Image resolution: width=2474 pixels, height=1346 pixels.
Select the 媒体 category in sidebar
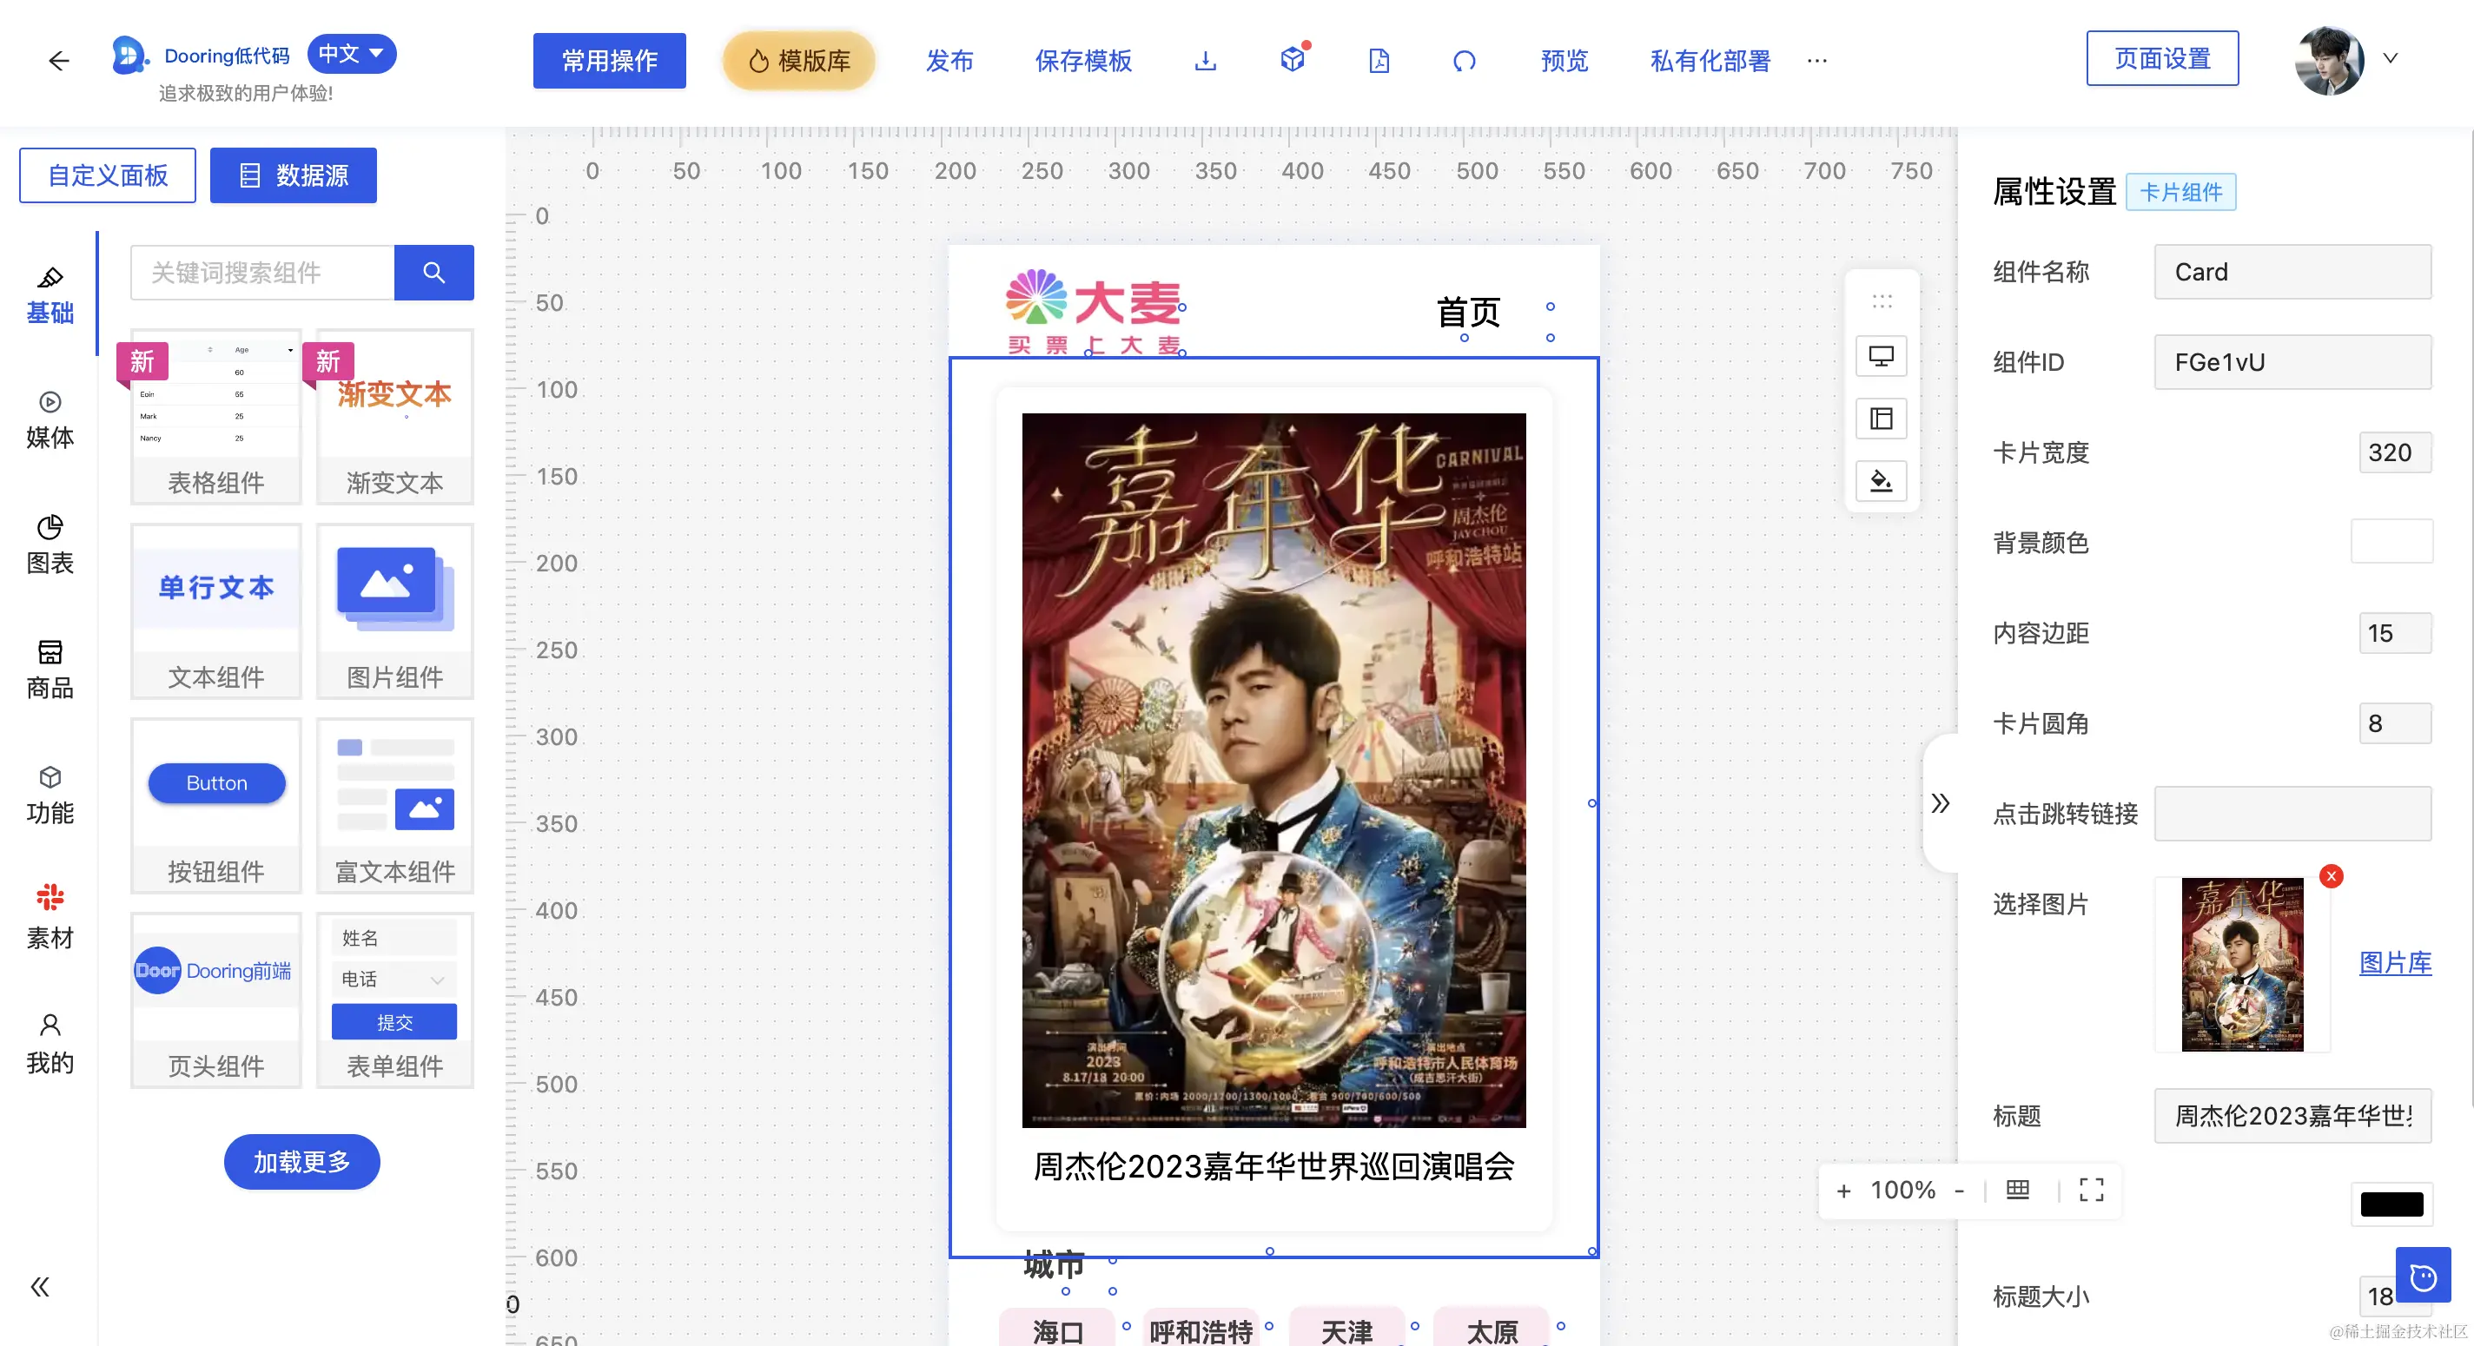[x=50, y=419]
